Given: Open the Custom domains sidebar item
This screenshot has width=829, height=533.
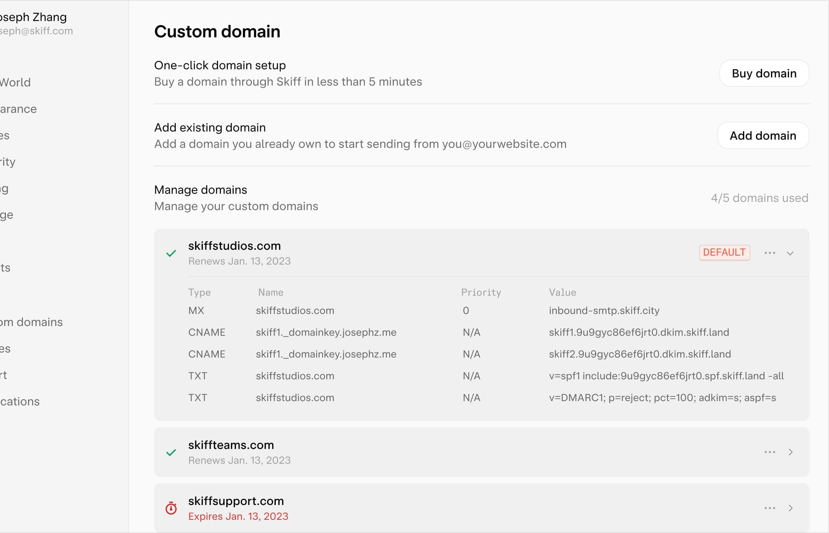Looking at the screenshot, I should (x=31, y=322).
